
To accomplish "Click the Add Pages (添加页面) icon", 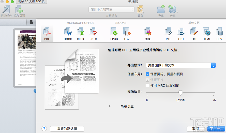I will tap(19, 9).
